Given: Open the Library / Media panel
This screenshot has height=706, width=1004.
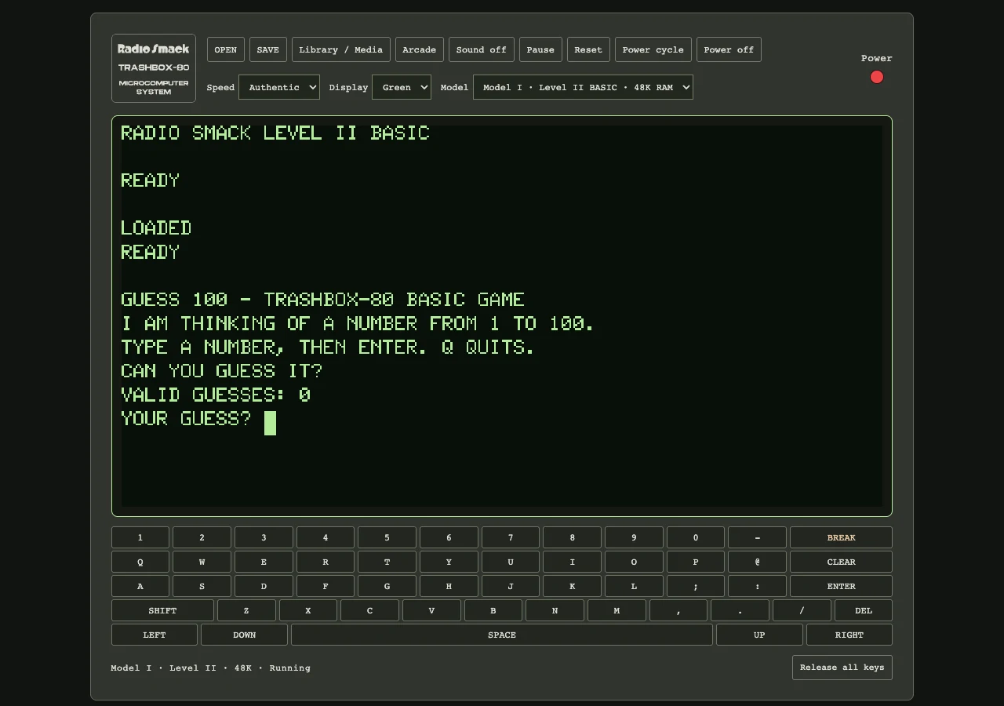Looking at the screenshot, I should pos(341,49).
